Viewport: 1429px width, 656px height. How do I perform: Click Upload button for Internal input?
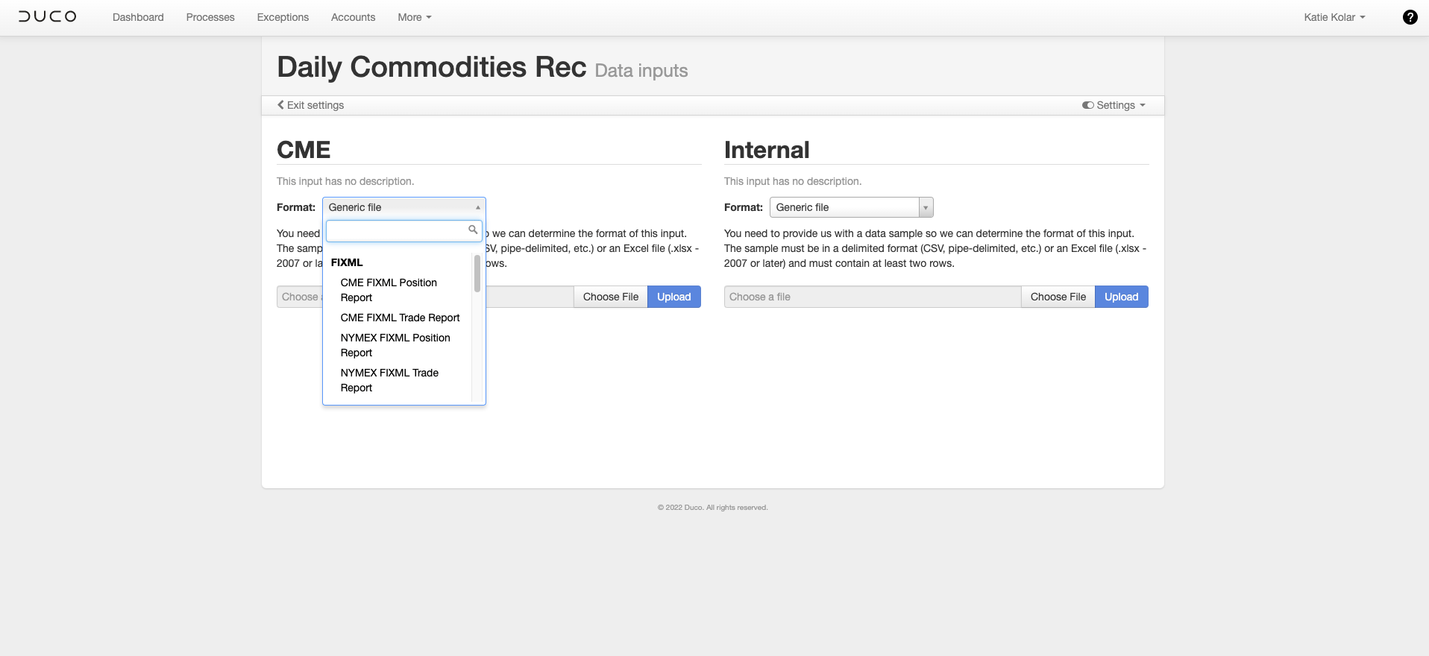pyautogui.click(x=1121, y=297)
